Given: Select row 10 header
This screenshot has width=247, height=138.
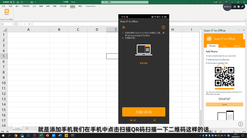Looking at the screenshot, I should pos(4,83).
